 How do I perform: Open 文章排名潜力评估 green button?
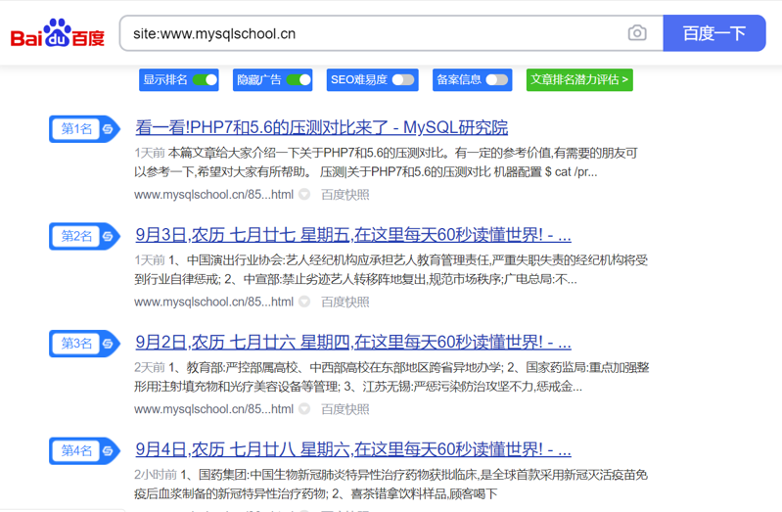pyautogui.click(x=579, y=80)
